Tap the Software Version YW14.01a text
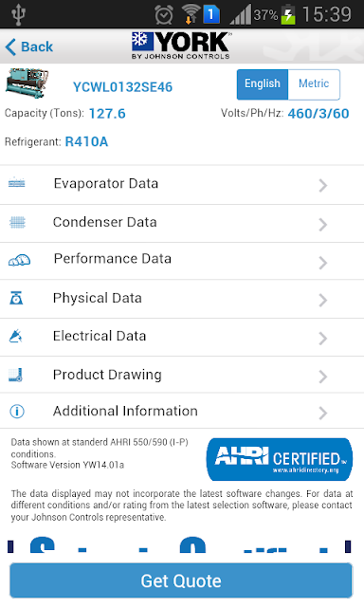 point(67,465)
